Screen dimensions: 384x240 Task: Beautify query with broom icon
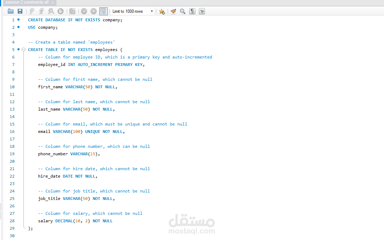pos(173,11)
